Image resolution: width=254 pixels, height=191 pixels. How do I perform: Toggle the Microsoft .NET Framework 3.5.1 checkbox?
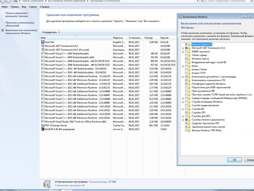[x=186, y=48]
